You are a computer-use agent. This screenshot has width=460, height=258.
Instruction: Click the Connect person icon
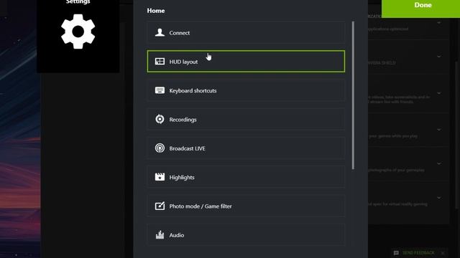(160, 32)
